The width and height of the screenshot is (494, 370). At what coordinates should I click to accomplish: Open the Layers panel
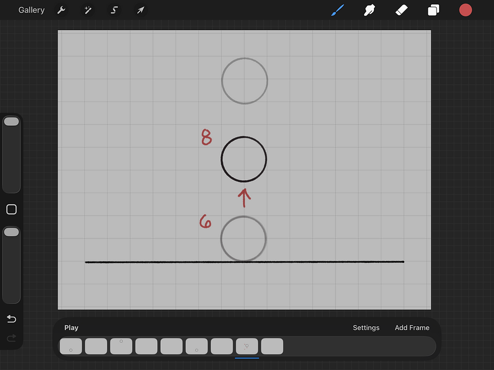(x=434, y=10)
